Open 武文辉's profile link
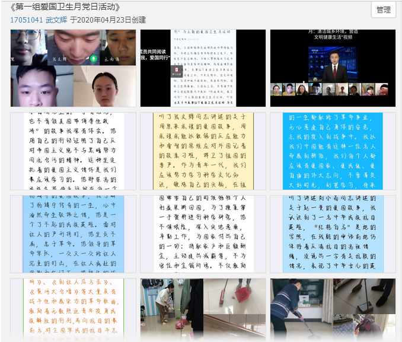Screen dimensions: 402x342 (x=56, y=20)
